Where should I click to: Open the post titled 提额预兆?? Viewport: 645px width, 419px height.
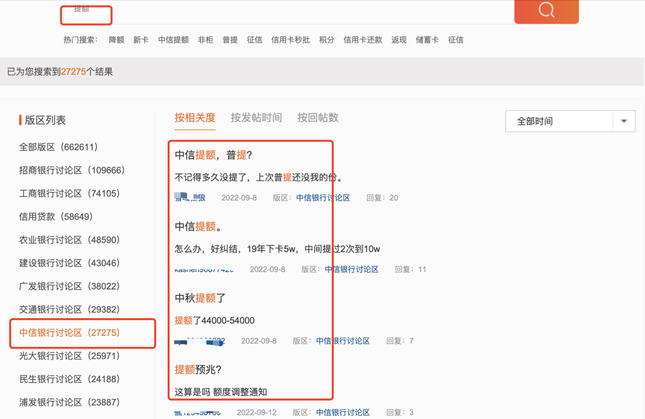pyautogui.click(x=198, y=369)
